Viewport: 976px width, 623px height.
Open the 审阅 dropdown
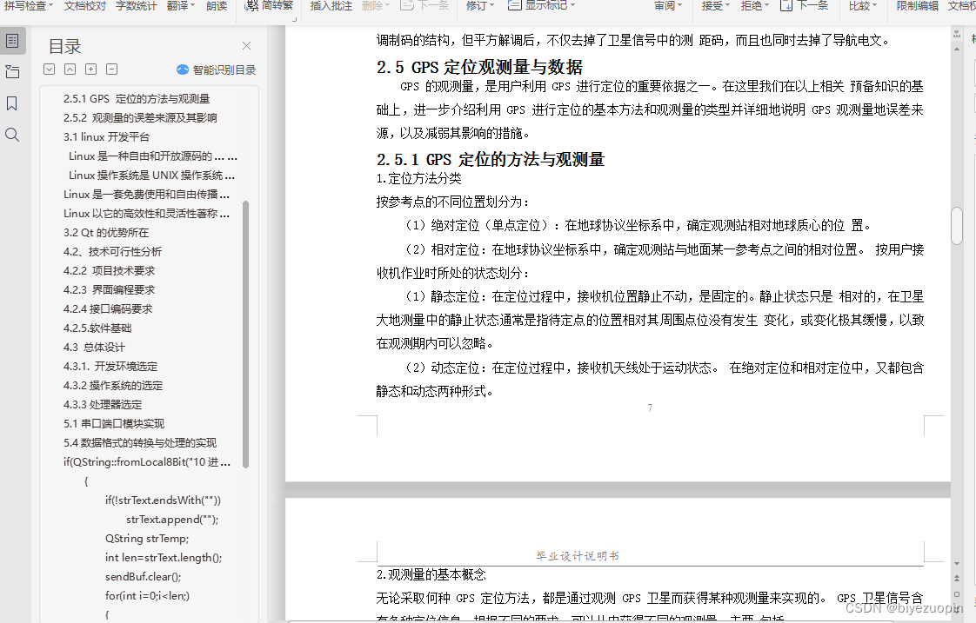669,5
